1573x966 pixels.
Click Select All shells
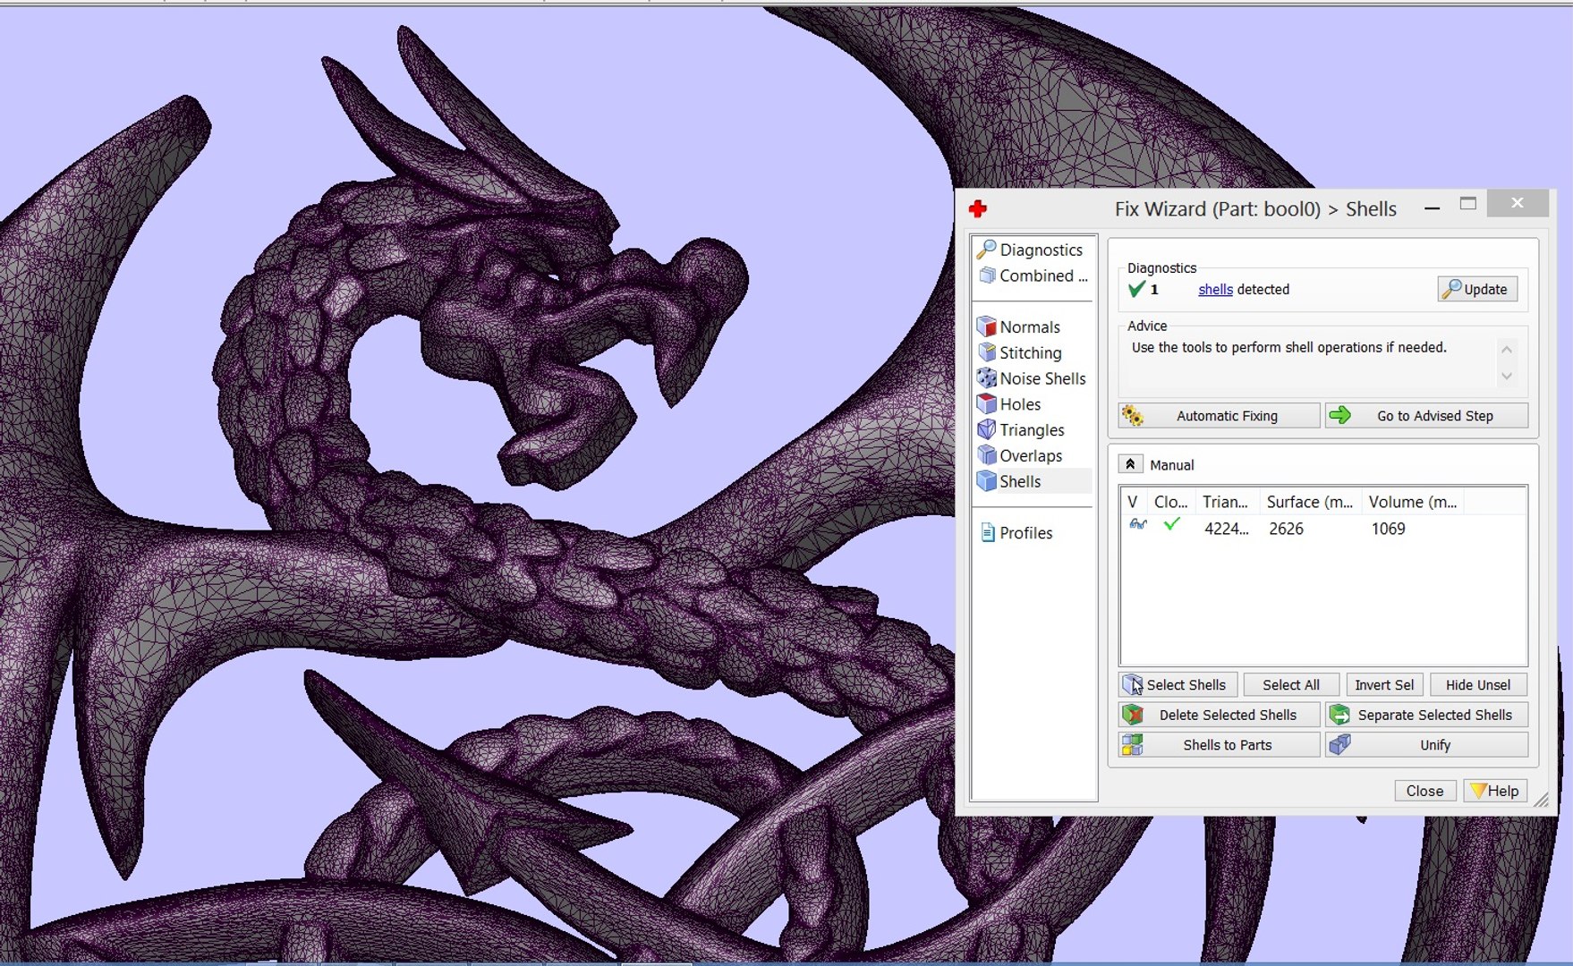pos(1291,685)
